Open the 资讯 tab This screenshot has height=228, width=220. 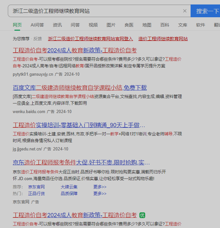click(57, 25)
